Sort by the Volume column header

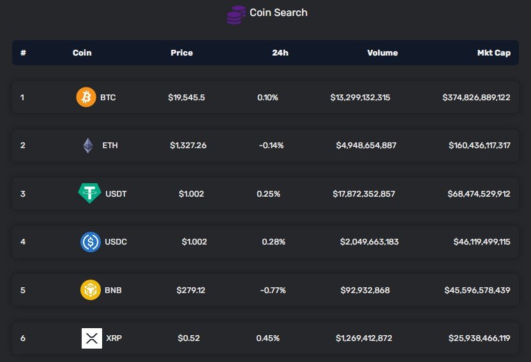382,52
